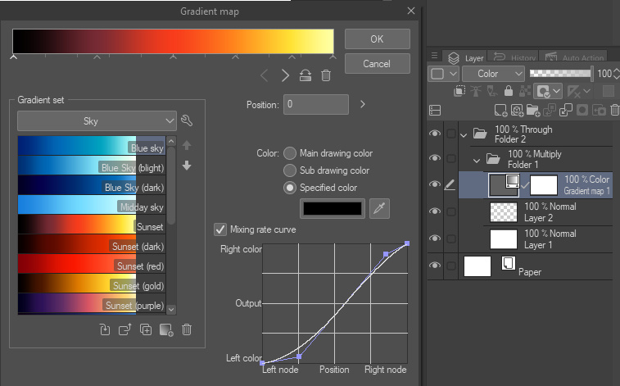The image size is (620, 386).
Task: Select the Main drawing color option
Action: pyautogui.click(x=290, y=153)
